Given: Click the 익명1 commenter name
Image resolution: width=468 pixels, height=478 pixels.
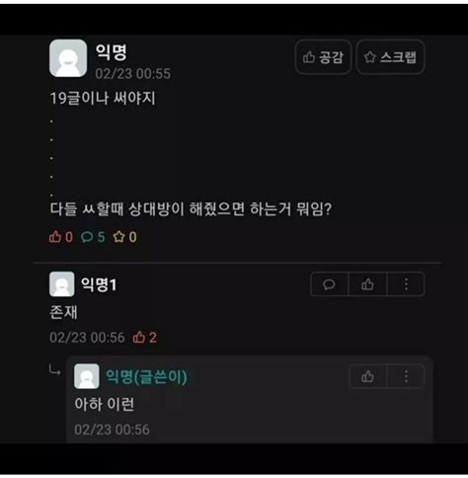Looking at the screenshot, I should click(99, 284).
